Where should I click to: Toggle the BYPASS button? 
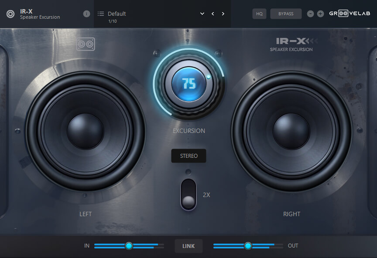coord(286,14)
